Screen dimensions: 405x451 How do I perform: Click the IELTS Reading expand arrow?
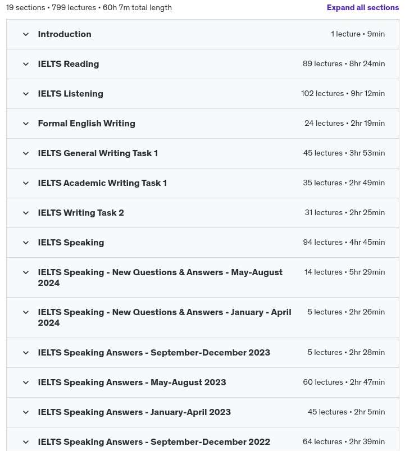[26, 64]
